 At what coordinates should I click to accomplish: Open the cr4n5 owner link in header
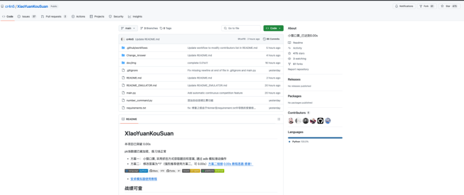point(10,6)
